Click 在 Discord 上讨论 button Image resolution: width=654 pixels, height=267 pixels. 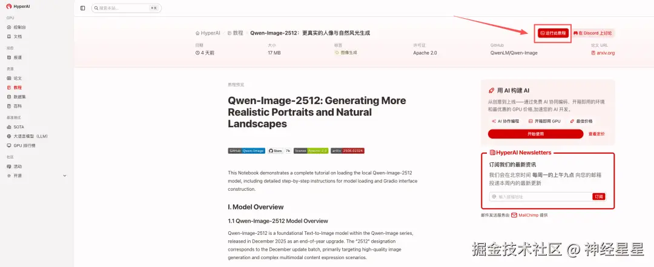pos(593,33)
